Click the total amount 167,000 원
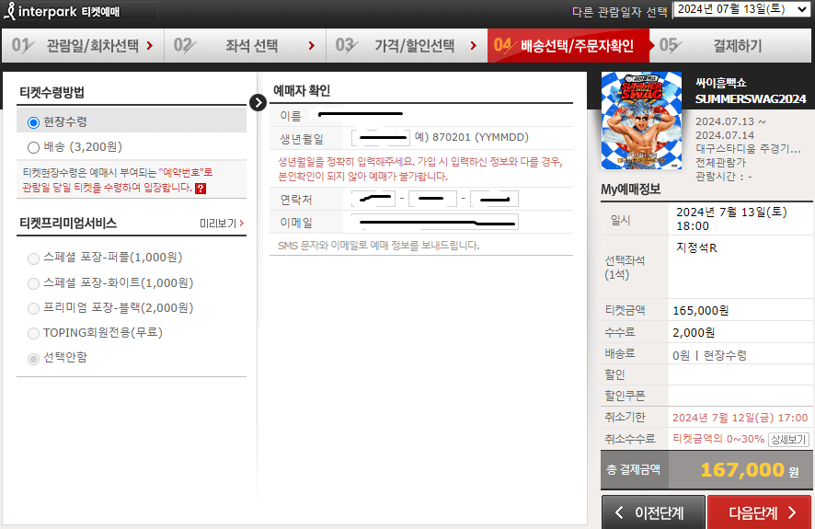Screen dimensions: 815x529 [x=750, y=470]
